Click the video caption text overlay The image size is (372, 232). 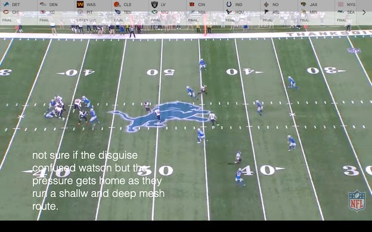click(x=98, y=181)
